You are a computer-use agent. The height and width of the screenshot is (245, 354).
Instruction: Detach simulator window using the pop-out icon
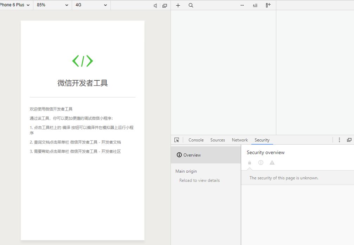pos(165,6)
